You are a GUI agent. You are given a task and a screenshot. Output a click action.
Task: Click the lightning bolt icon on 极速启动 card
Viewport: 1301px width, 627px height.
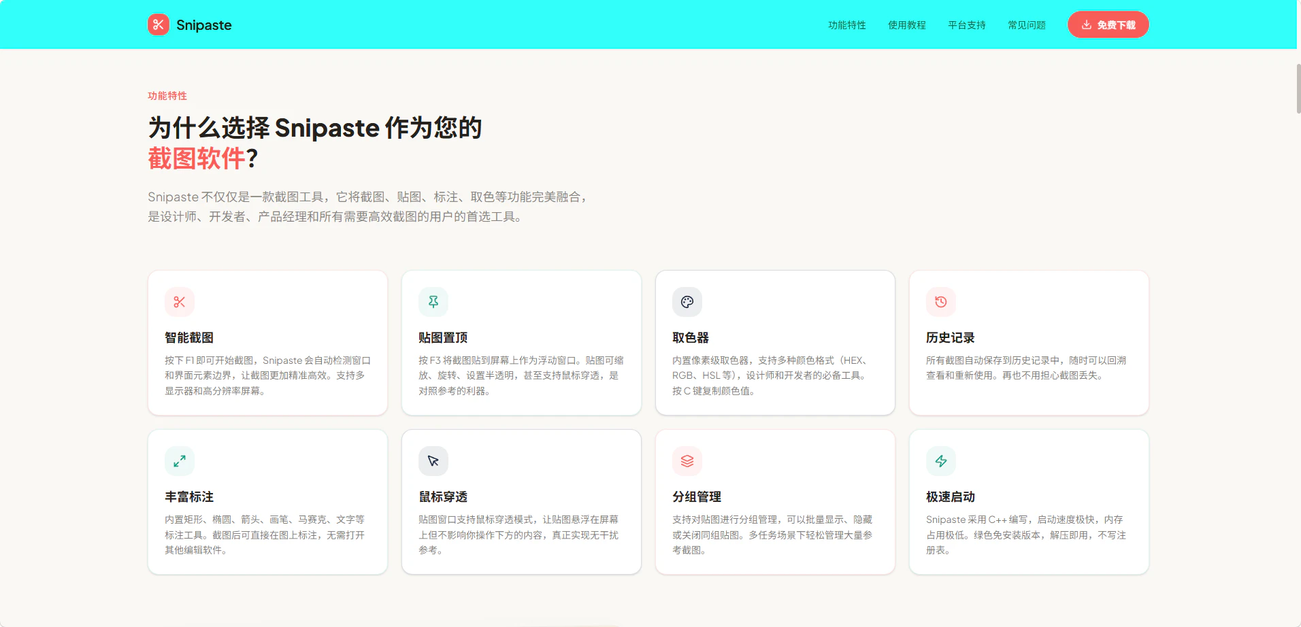click(941, 461)
